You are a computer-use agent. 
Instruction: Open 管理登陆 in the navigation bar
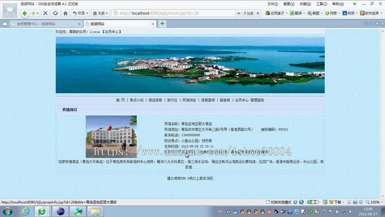257,100
